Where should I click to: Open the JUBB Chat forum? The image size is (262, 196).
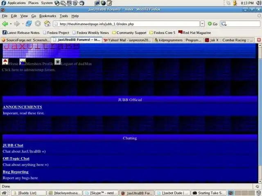point(13,145)
